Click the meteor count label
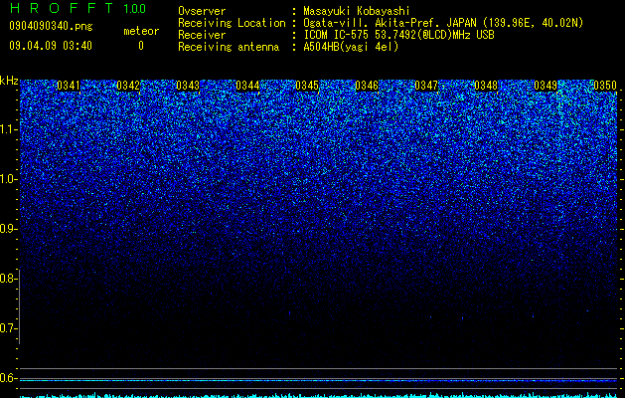625x398 pixels. 141,31
